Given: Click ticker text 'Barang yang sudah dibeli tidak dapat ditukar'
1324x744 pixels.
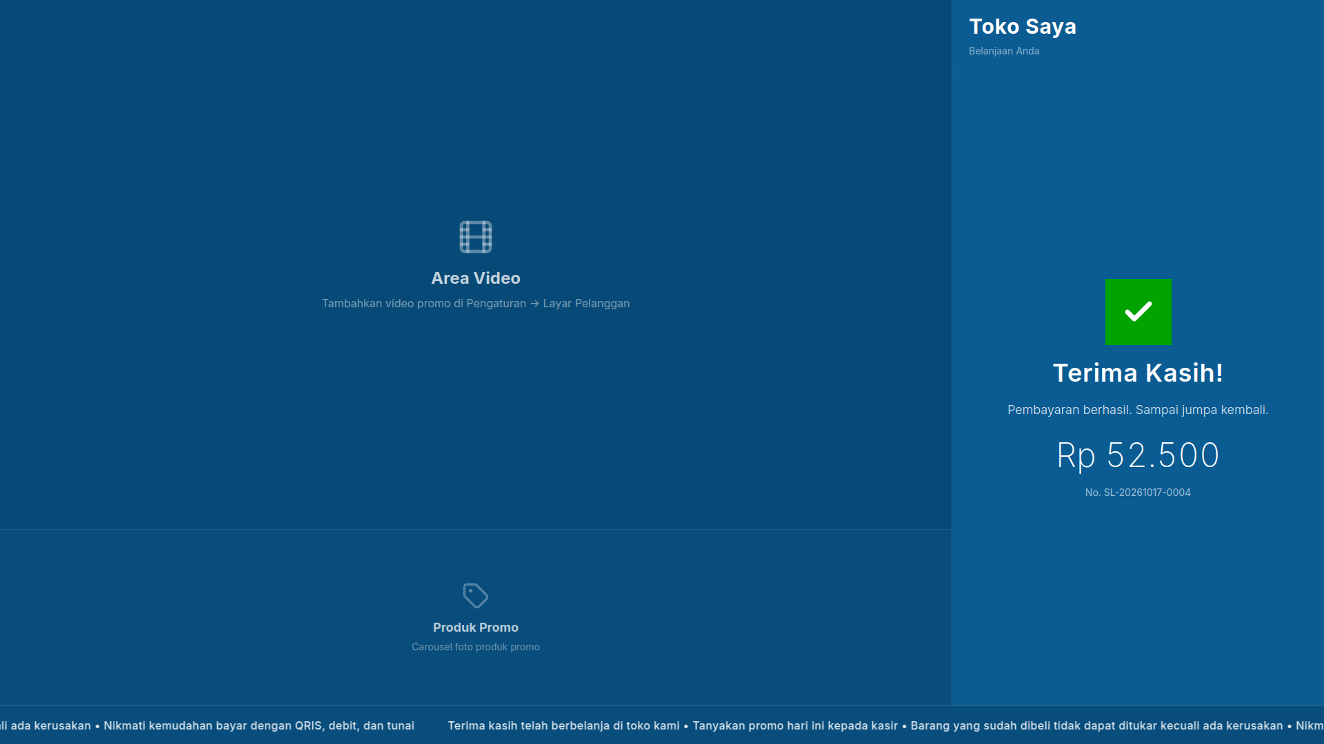Looking at the screenshot, I should coord(1032,725).
